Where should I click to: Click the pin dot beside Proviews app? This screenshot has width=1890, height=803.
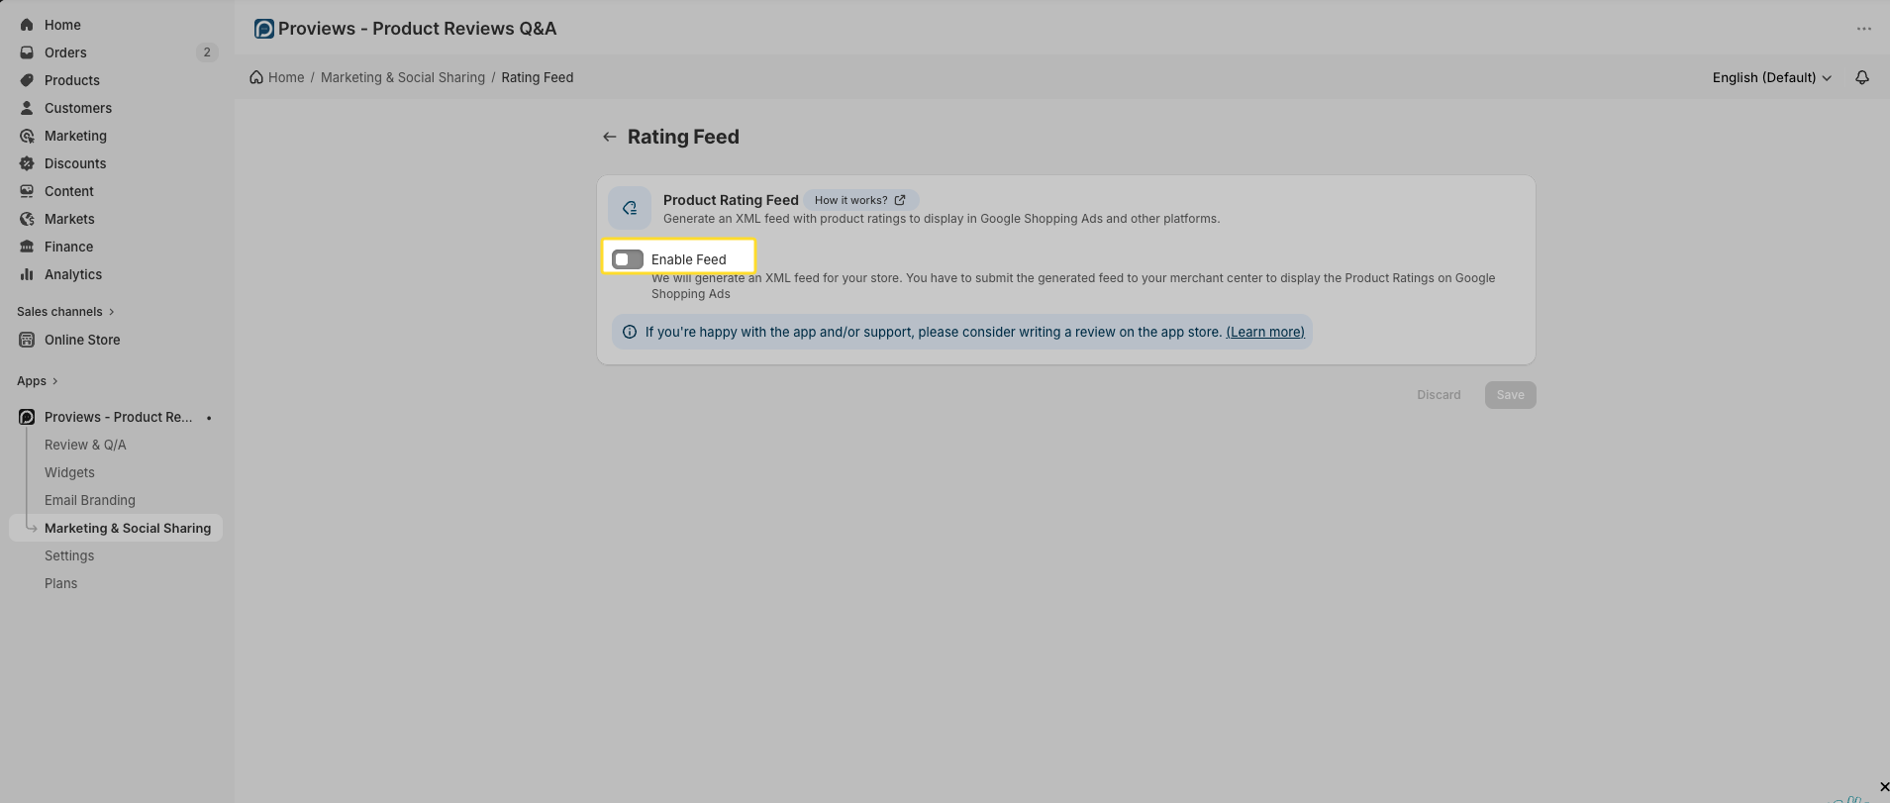click(209, 418)
